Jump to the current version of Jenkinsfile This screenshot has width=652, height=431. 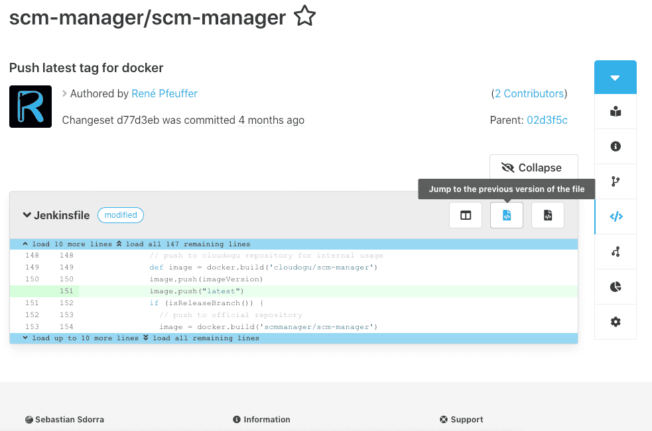[547, 215]
